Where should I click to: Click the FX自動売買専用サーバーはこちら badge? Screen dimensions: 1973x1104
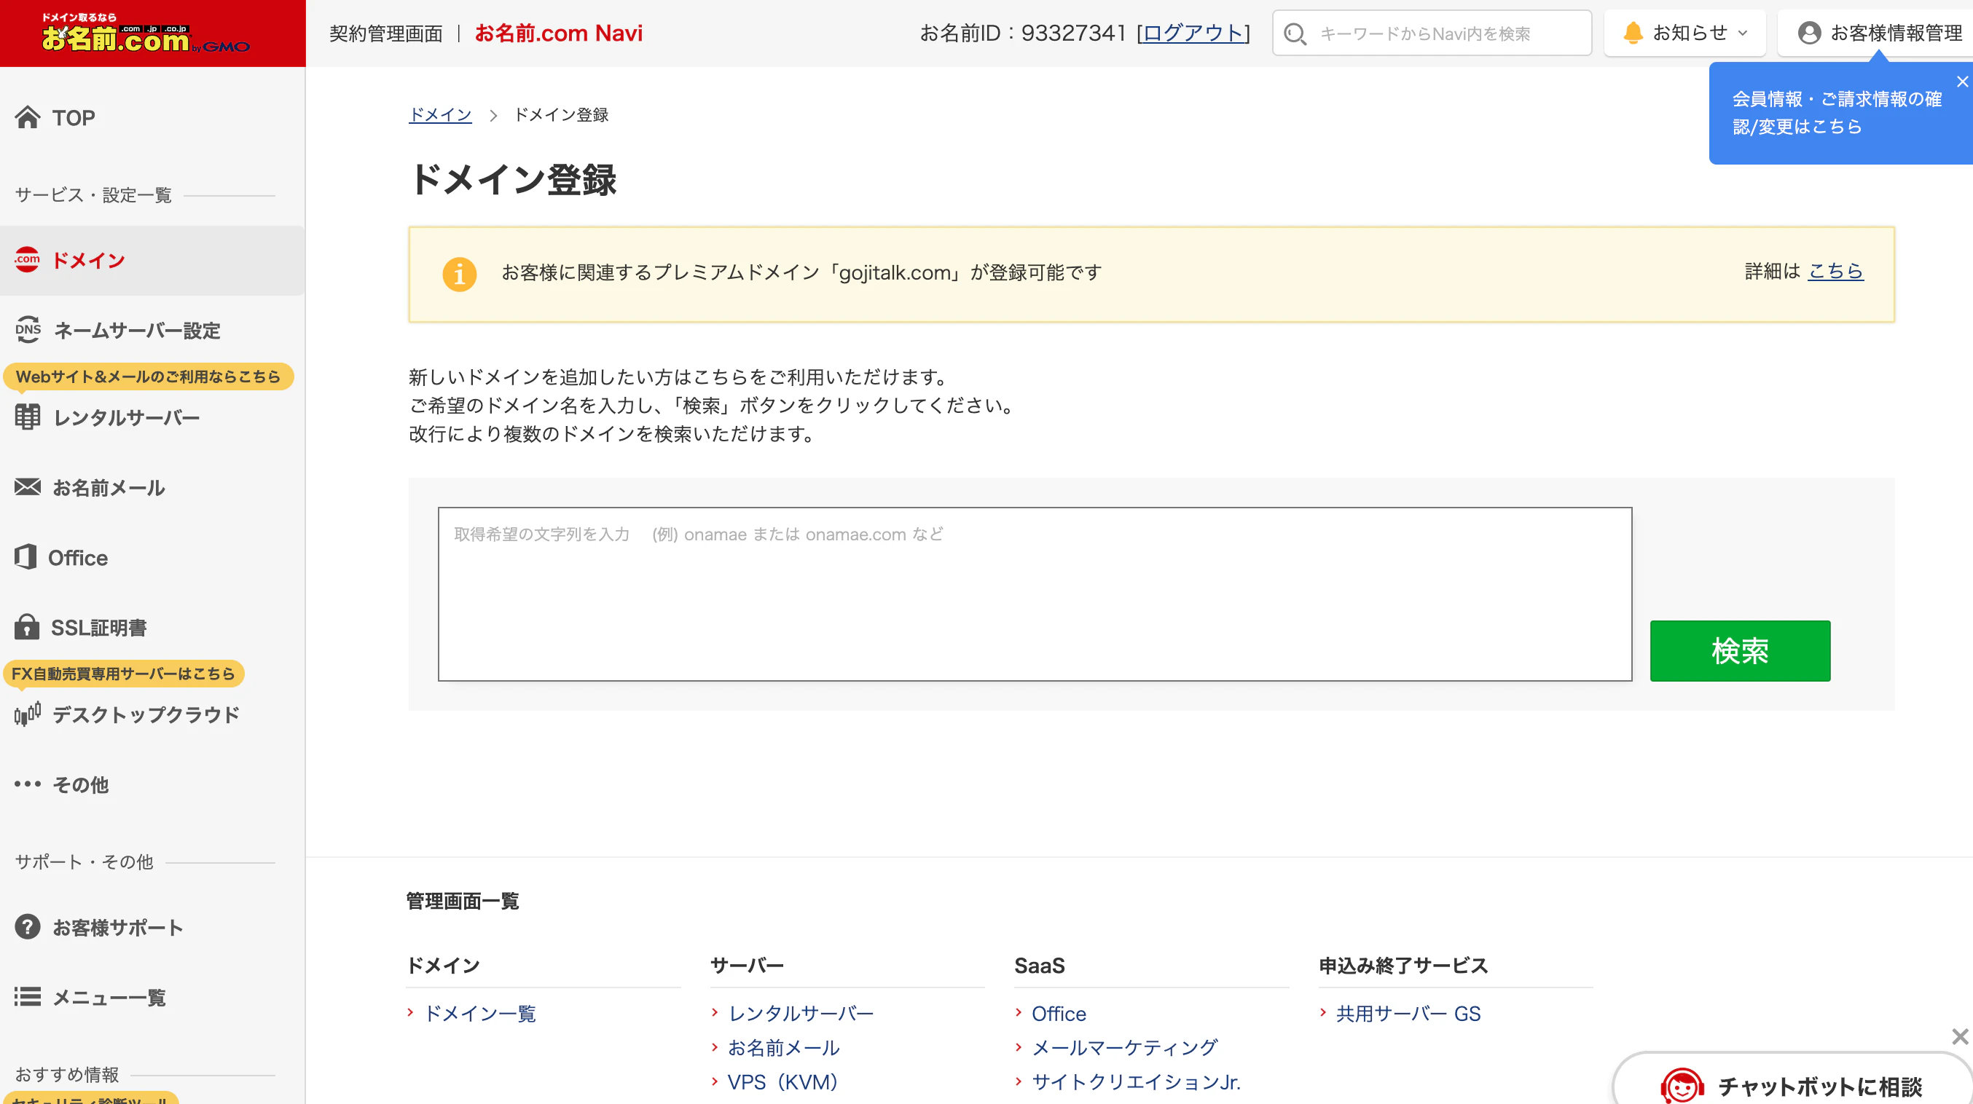[x=123, y=673]
